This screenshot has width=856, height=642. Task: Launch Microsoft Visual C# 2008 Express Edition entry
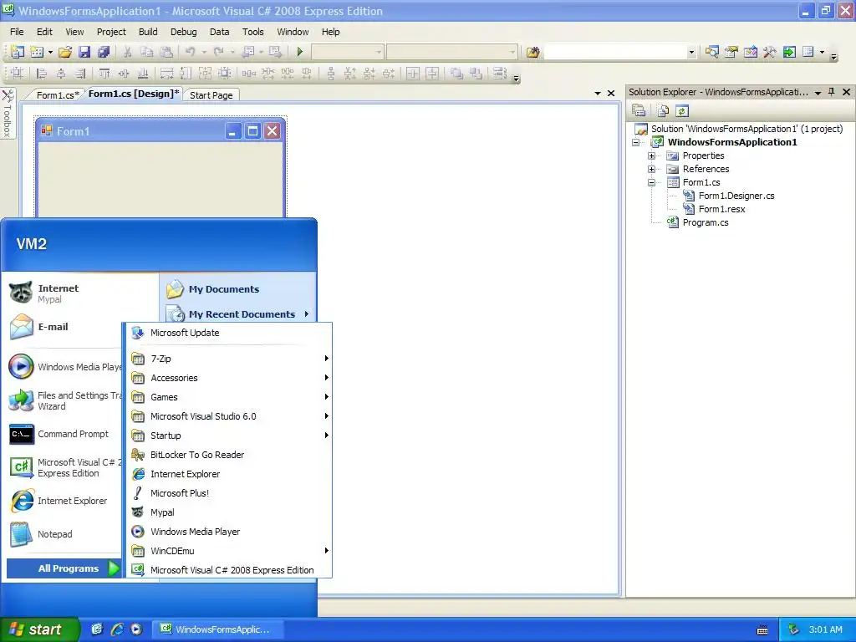tap(229, 570)
